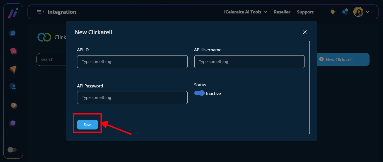Open the pink chart icon in the sidebar
This screenshot has height=162, width=383.
click(x=13, y=51)
